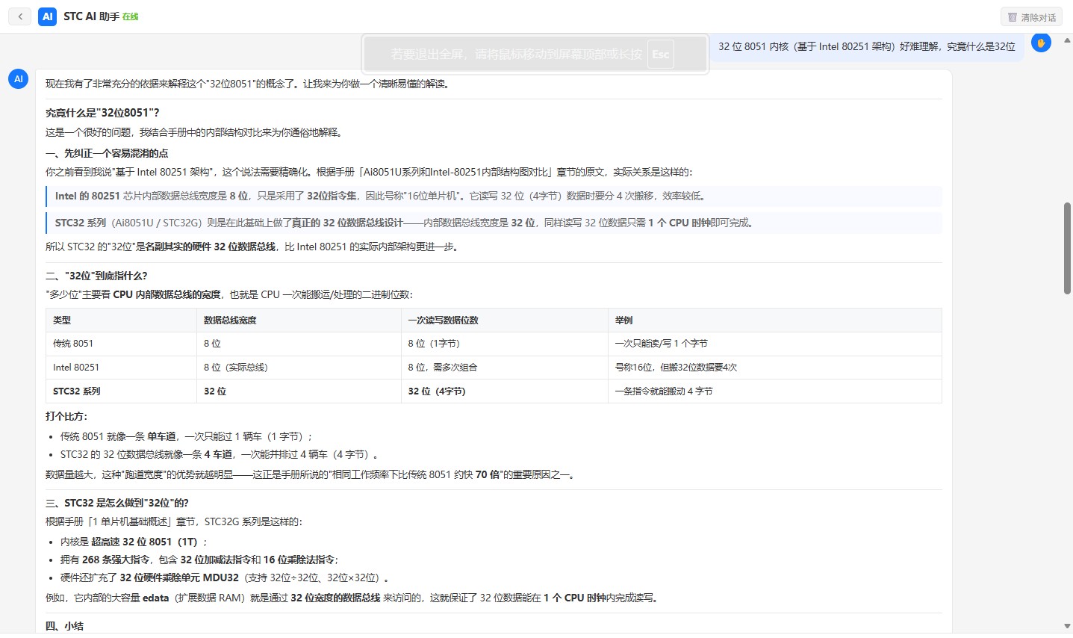Click the bullet about 硬件乘除单元 MDU32

(225, 577)
